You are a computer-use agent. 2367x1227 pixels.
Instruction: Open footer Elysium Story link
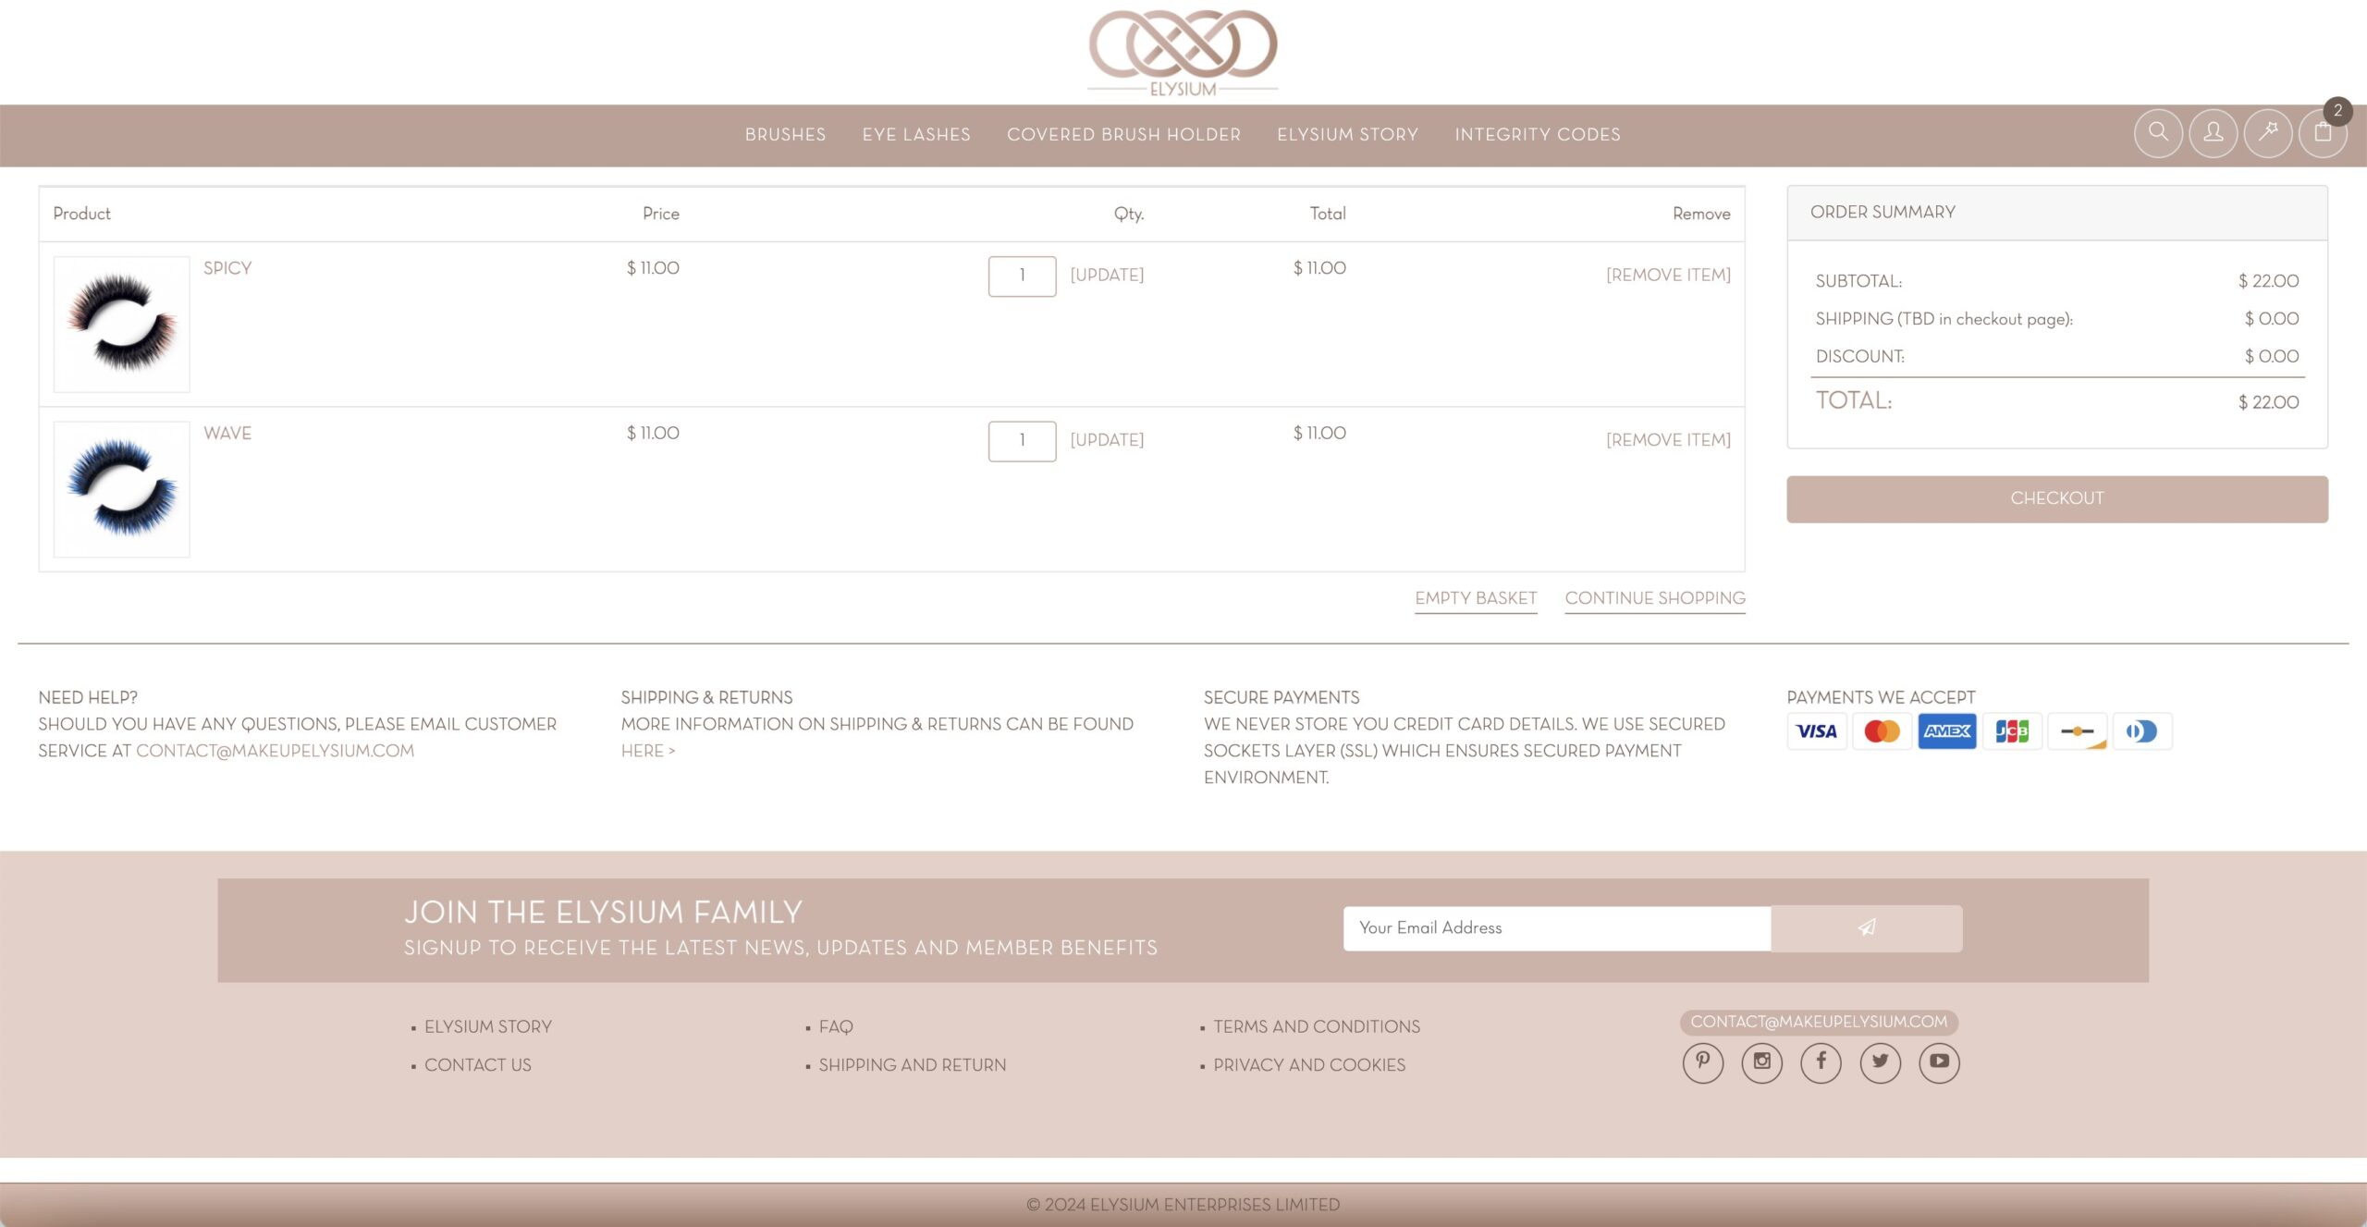pyautogui.click(x=487, y=1027)
